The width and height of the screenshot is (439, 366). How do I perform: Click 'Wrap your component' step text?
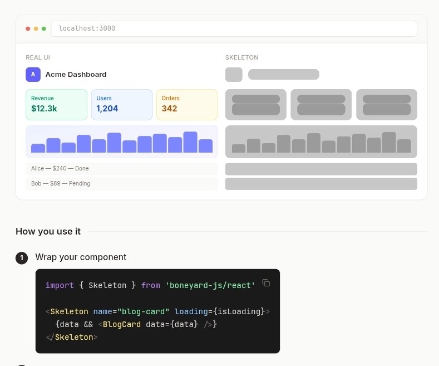(x=81, y=257)
